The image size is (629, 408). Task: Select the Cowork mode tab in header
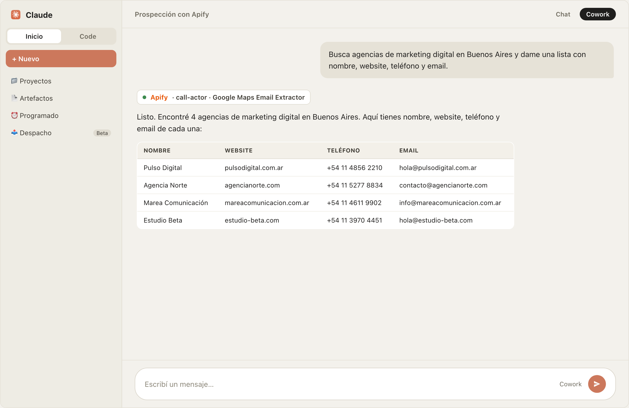598,14
